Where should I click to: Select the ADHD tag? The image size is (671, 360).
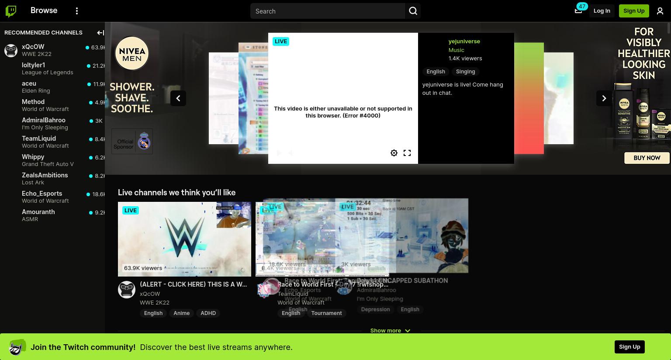[x=208, y=313]
